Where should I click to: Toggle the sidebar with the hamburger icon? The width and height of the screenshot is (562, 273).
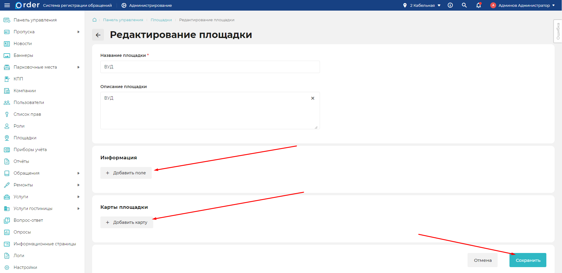coord(7,5)
